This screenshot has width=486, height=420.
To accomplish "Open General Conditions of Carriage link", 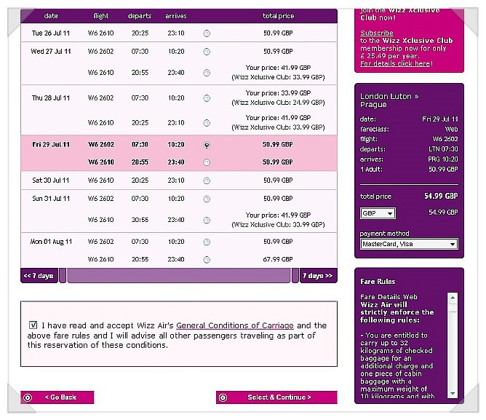I will pyautogui.click(x=235, y=325).
